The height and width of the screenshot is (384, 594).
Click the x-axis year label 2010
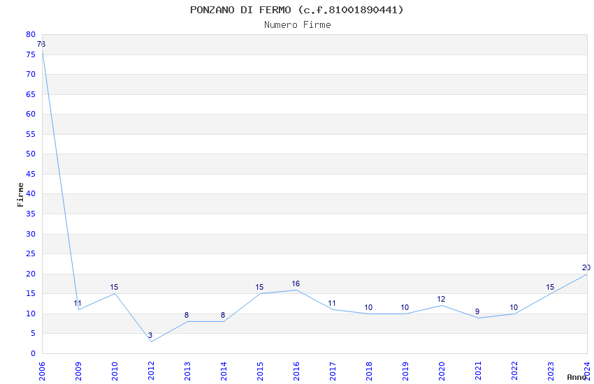pos(115,371)
